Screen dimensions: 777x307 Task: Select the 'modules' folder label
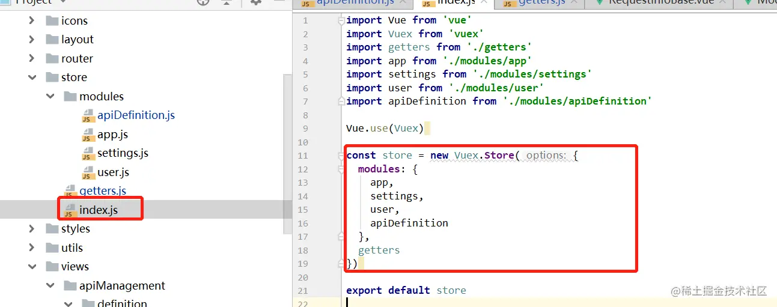[102, 97]
